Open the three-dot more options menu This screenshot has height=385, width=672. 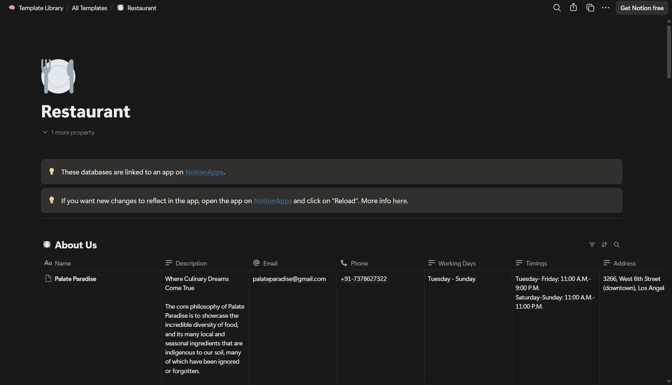pyautogui.click(x=606, y=8)
